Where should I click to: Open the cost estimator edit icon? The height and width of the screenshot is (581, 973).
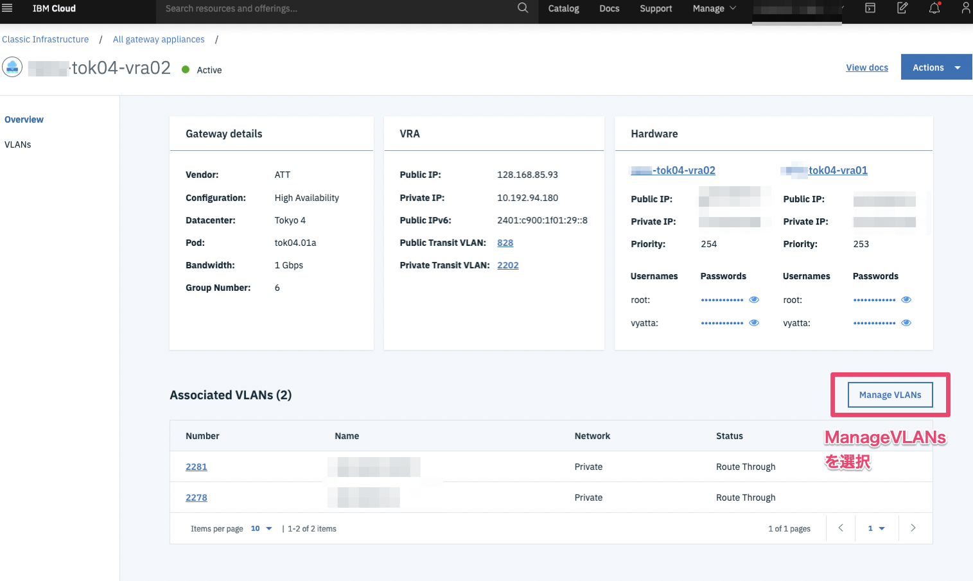pyautogui.click(x=902, y=8)
